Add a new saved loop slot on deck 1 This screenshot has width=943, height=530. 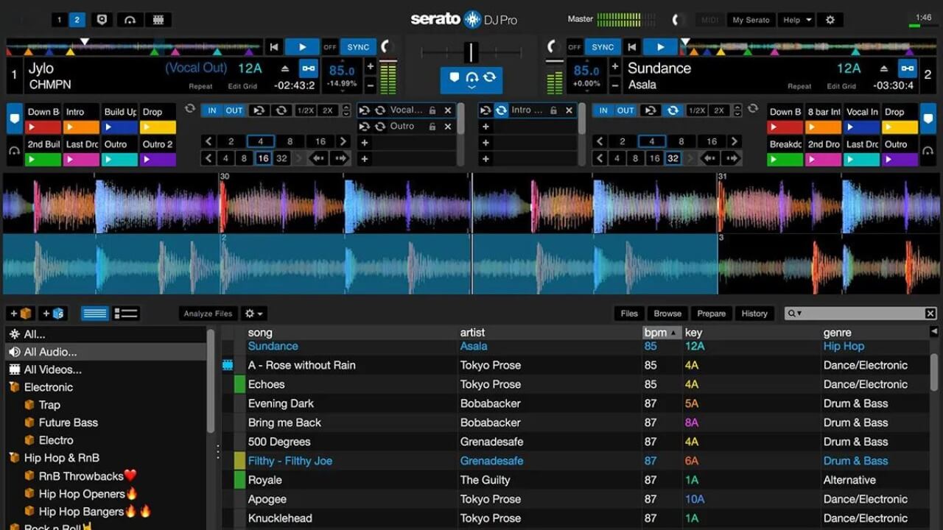(x=364, y=142)
